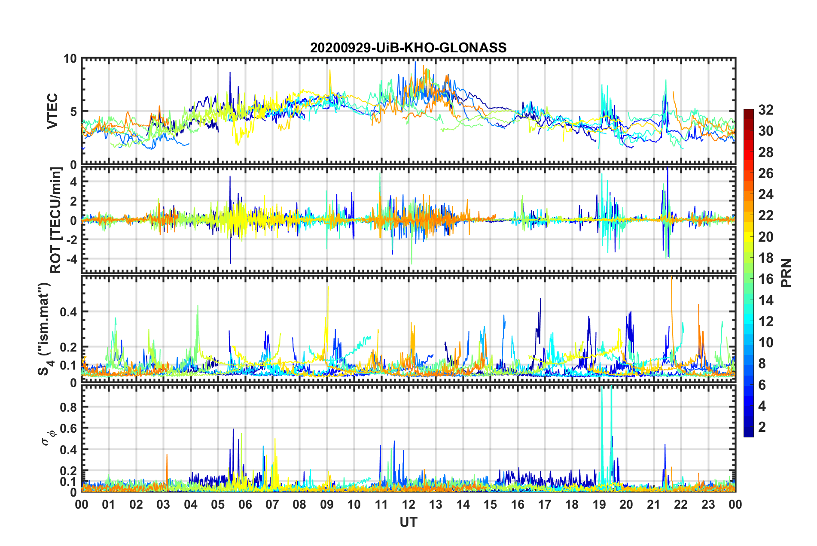
Task: Click the plot title 20200929-UiB-KHO-GLONASS
Action: (408, 48)
